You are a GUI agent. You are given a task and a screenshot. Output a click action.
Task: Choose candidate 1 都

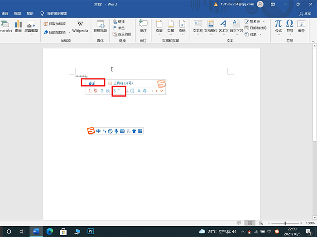tap(93, 91)
